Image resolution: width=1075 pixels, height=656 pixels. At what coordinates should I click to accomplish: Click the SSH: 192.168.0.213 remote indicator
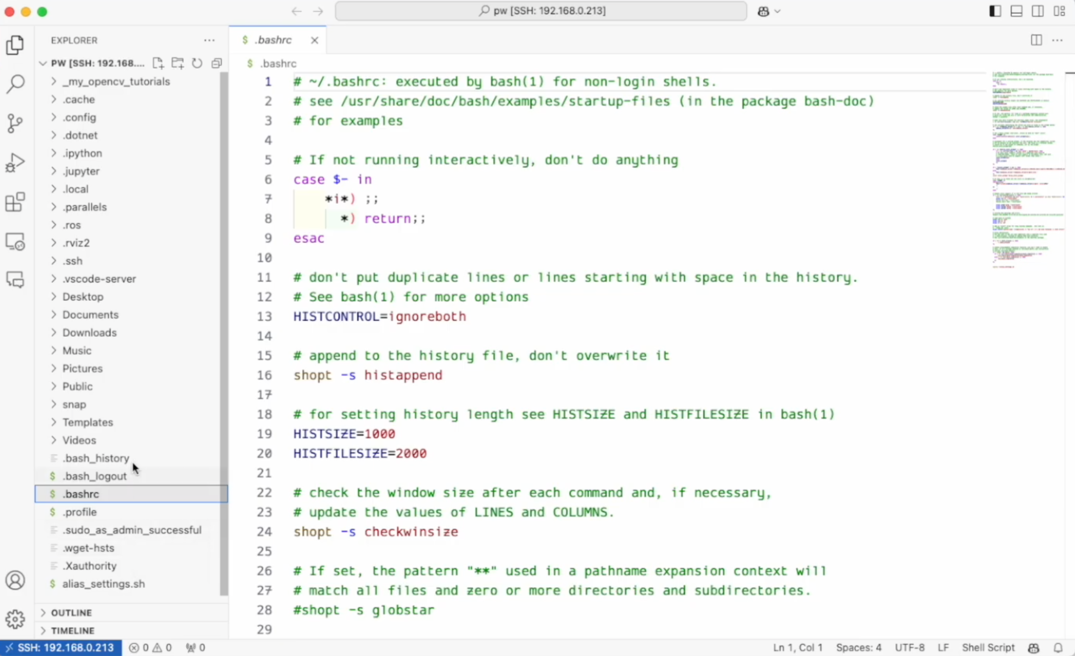61,648
